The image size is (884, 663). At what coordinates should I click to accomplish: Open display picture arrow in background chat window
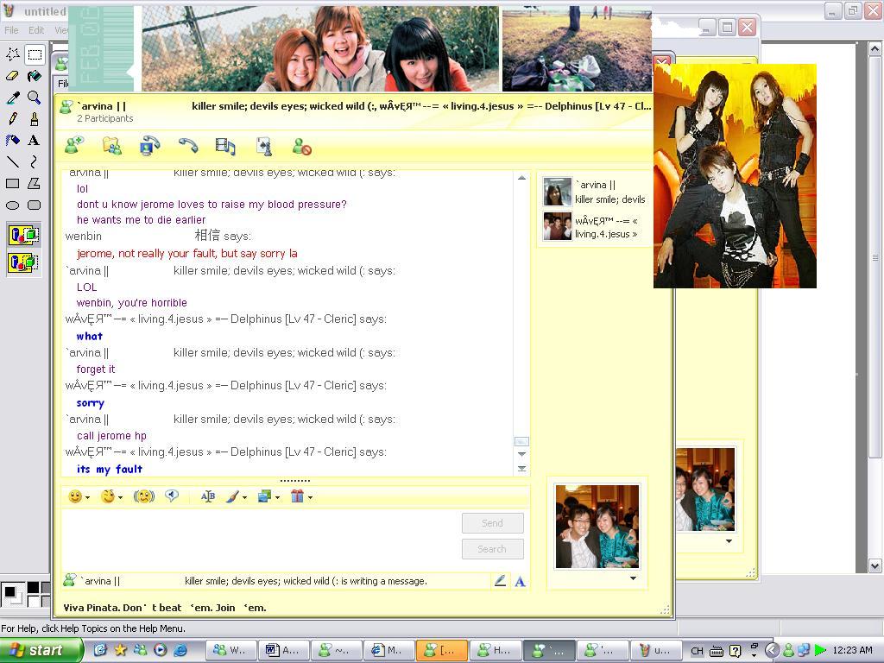click(x=729, y=541)
